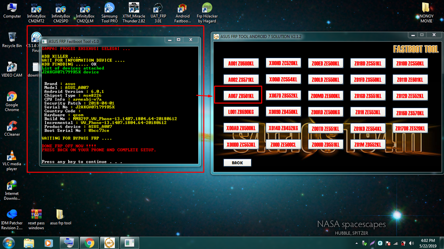Viewport: 444px width, 249px height.
Task: Choose the X014D ZB452KG button
Action: click(283, 128)
